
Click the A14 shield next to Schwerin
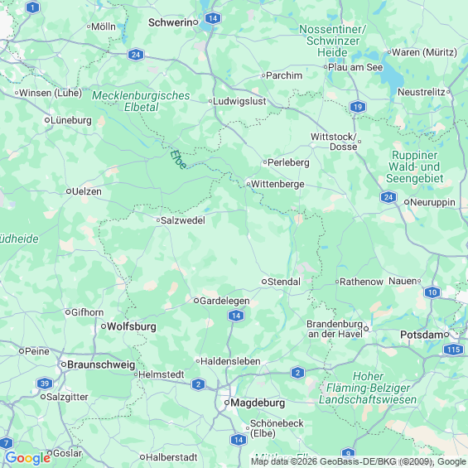coord(213,18)
